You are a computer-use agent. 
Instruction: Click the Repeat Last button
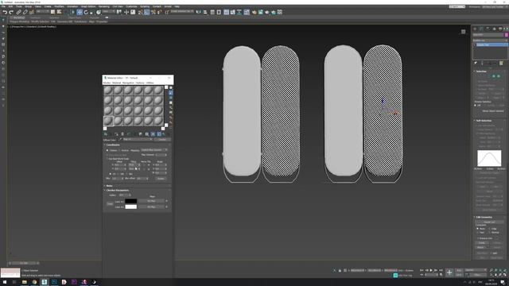coord(489,222)
